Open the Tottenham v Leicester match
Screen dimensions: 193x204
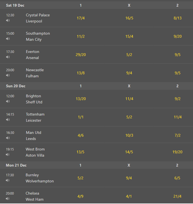point(35,117)
